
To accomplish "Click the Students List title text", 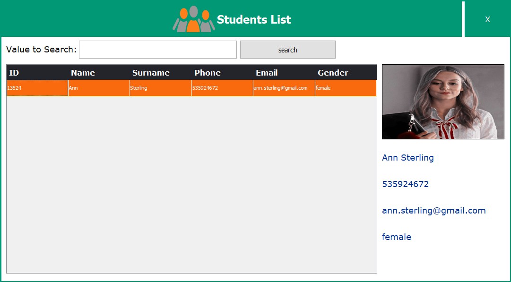I will click(254, 19).
